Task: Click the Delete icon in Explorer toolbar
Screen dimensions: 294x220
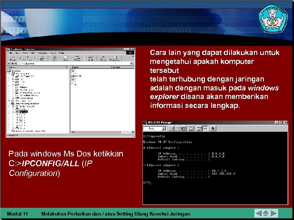Action: pyautogui.click(x=103, y=58)
